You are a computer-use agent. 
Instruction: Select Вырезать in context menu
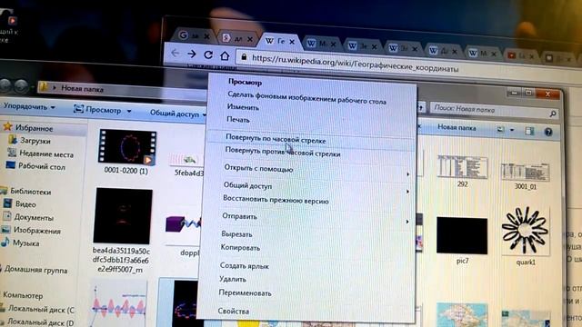click(236, 234)
